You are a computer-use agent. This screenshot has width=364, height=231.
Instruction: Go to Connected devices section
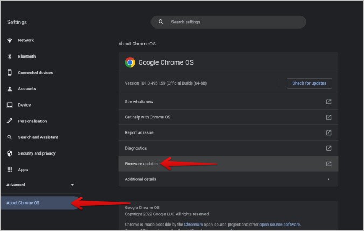(36, 73)
